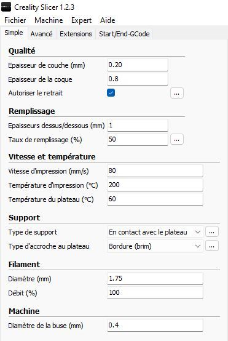Viewport: 228px width, 341px height.
Task: Click the Température du plateau input field
Action: 155,199
